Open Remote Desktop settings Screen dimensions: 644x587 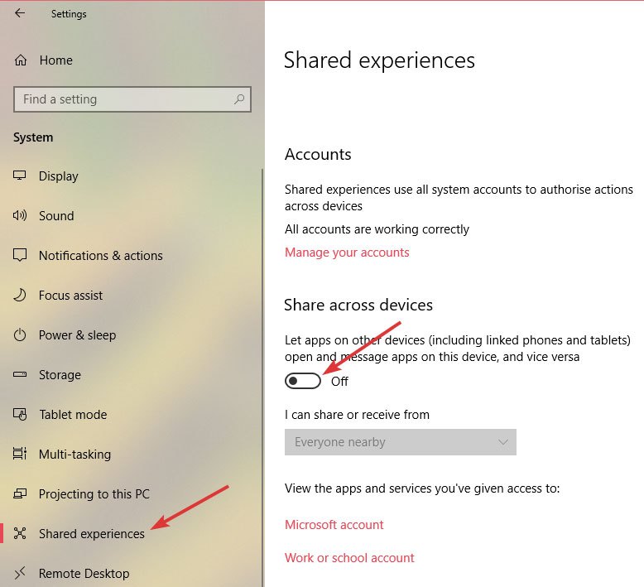click(x=84, y=574)
